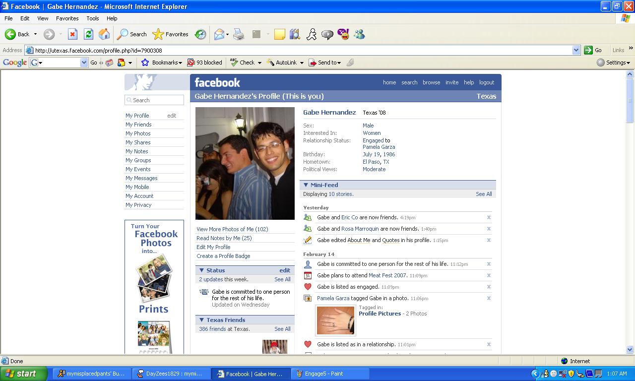Open the Yahoo Messenger smiley icon

343,34
